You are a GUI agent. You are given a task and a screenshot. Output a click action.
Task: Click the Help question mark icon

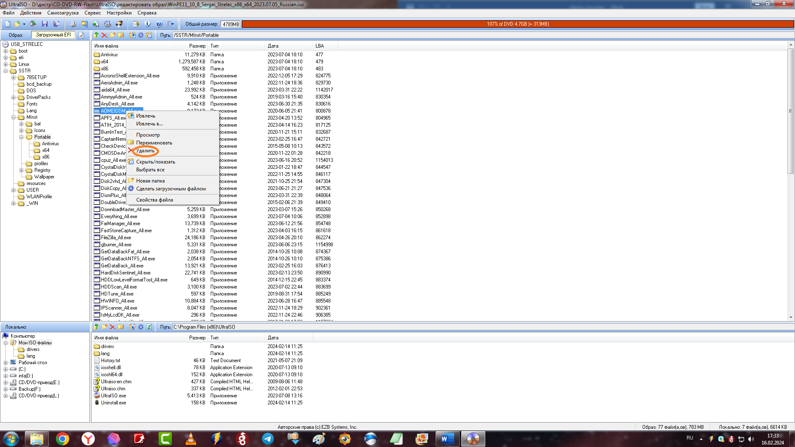pyautogui.click(x=159, y=24)
